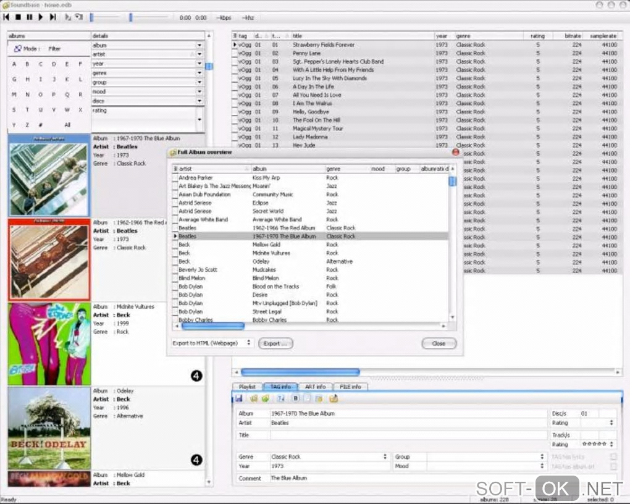
Task: Show all albums with the All filter
Action: [67, 125]
